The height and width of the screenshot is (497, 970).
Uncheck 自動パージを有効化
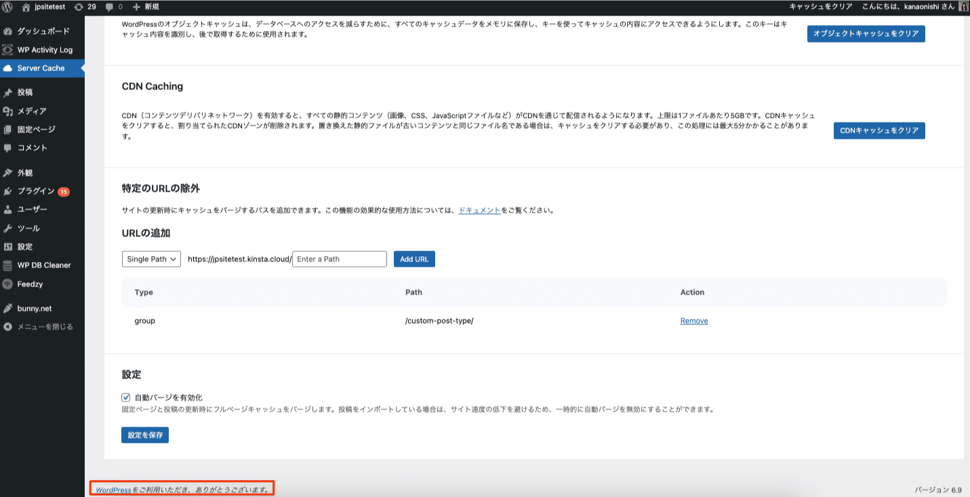click(x=127, y=397)
